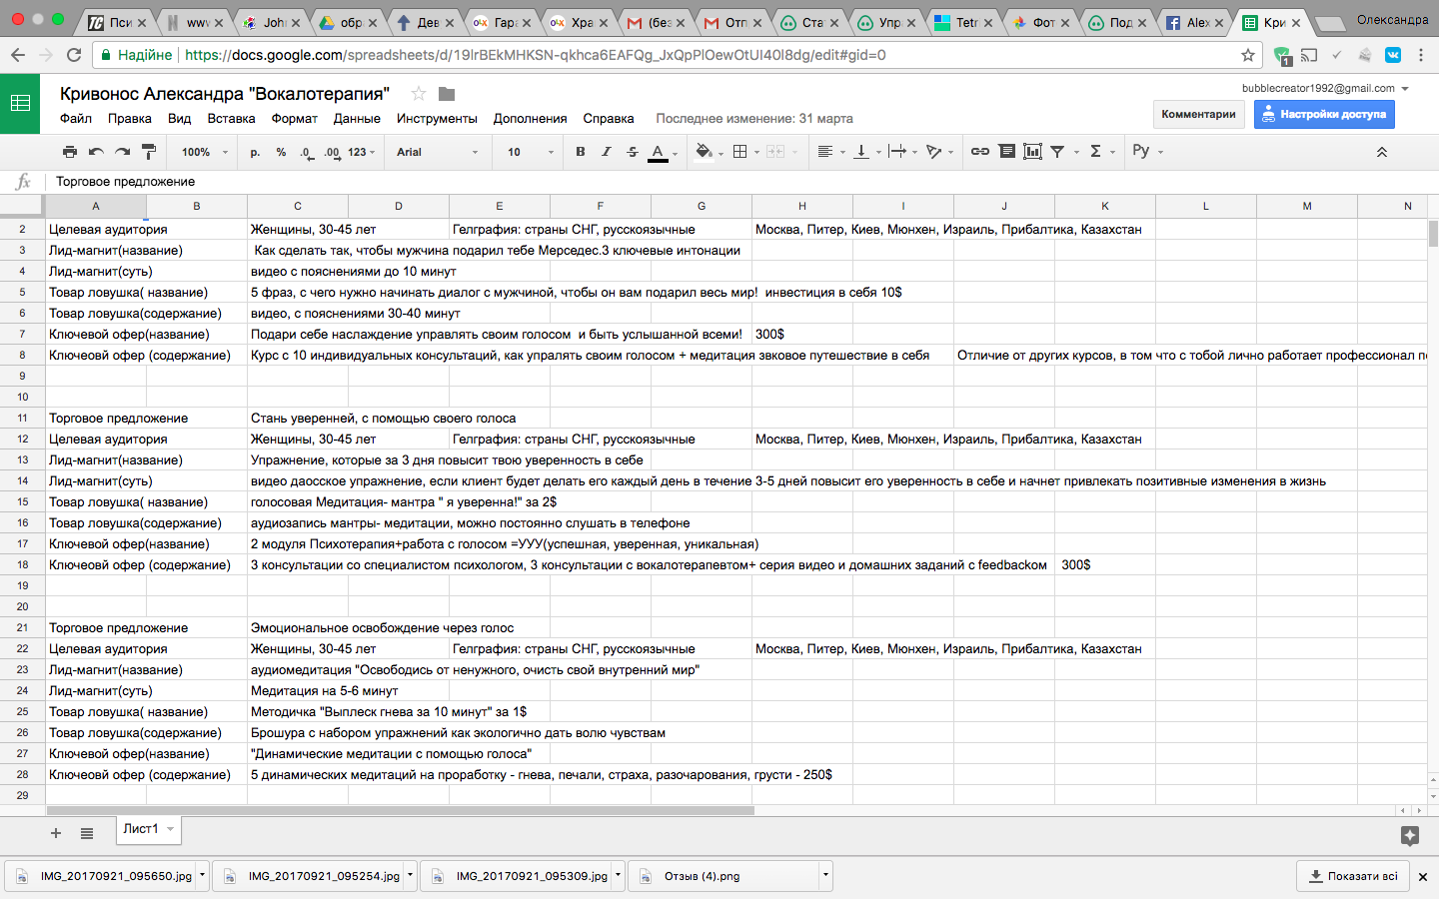Toggle strikethrough formatting

(x=632, y=152)
